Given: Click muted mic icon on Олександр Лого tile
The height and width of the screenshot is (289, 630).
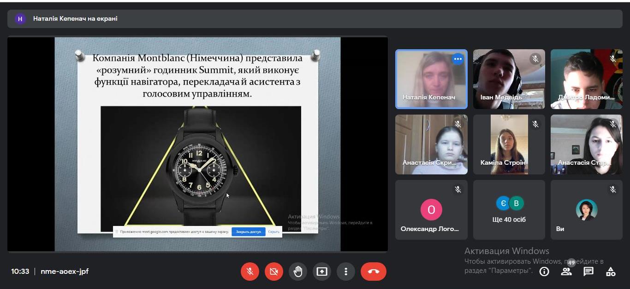Looking at the screenshot, I should pos(458,190).
